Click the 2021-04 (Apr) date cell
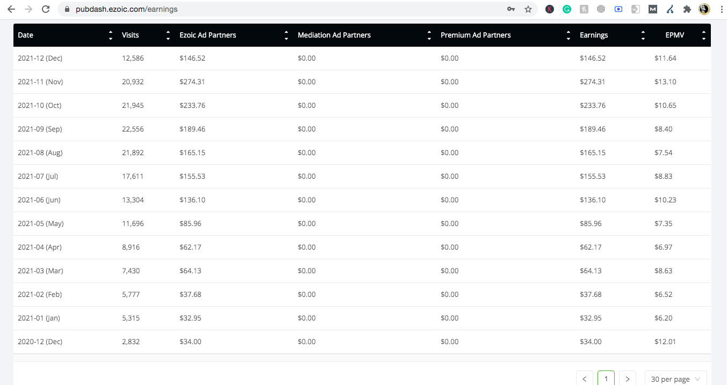The width and height of the screenshot is (727, 385). point(40,247)
